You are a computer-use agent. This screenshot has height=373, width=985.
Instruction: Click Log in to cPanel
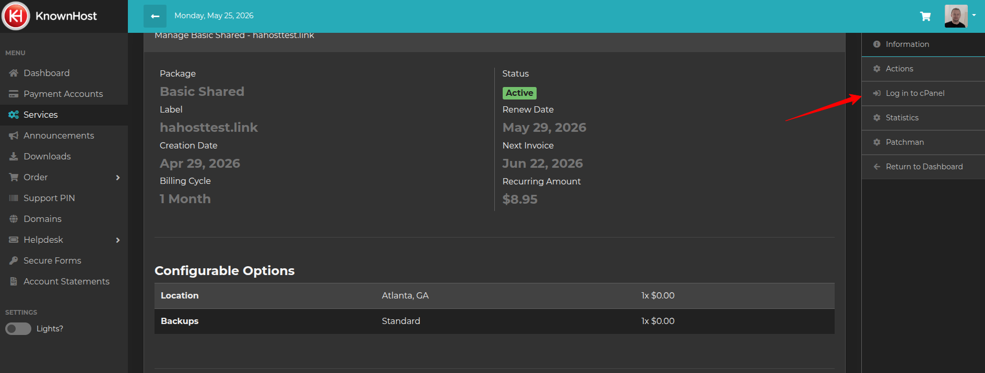[x=923, y=93]
